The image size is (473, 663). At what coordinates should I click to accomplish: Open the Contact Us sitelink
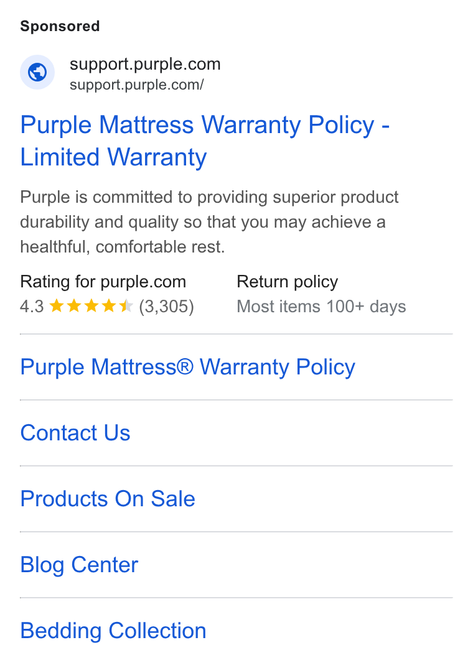coord(75,432)
